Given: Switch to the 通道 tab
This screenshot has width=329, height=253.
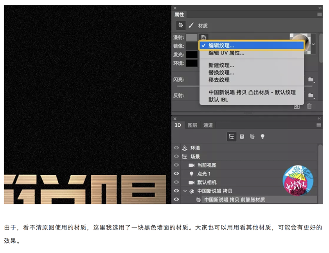Looking at the screenshot, I should [208, 125].
